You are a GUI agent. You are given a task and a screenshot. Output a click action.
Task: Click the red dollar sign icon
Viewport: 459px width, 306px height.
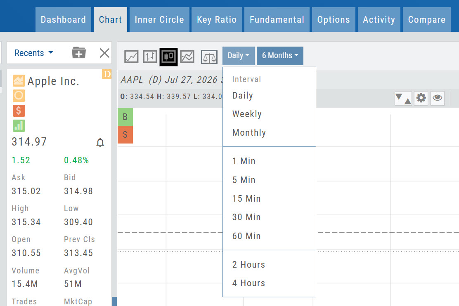(x=19, y=111)
